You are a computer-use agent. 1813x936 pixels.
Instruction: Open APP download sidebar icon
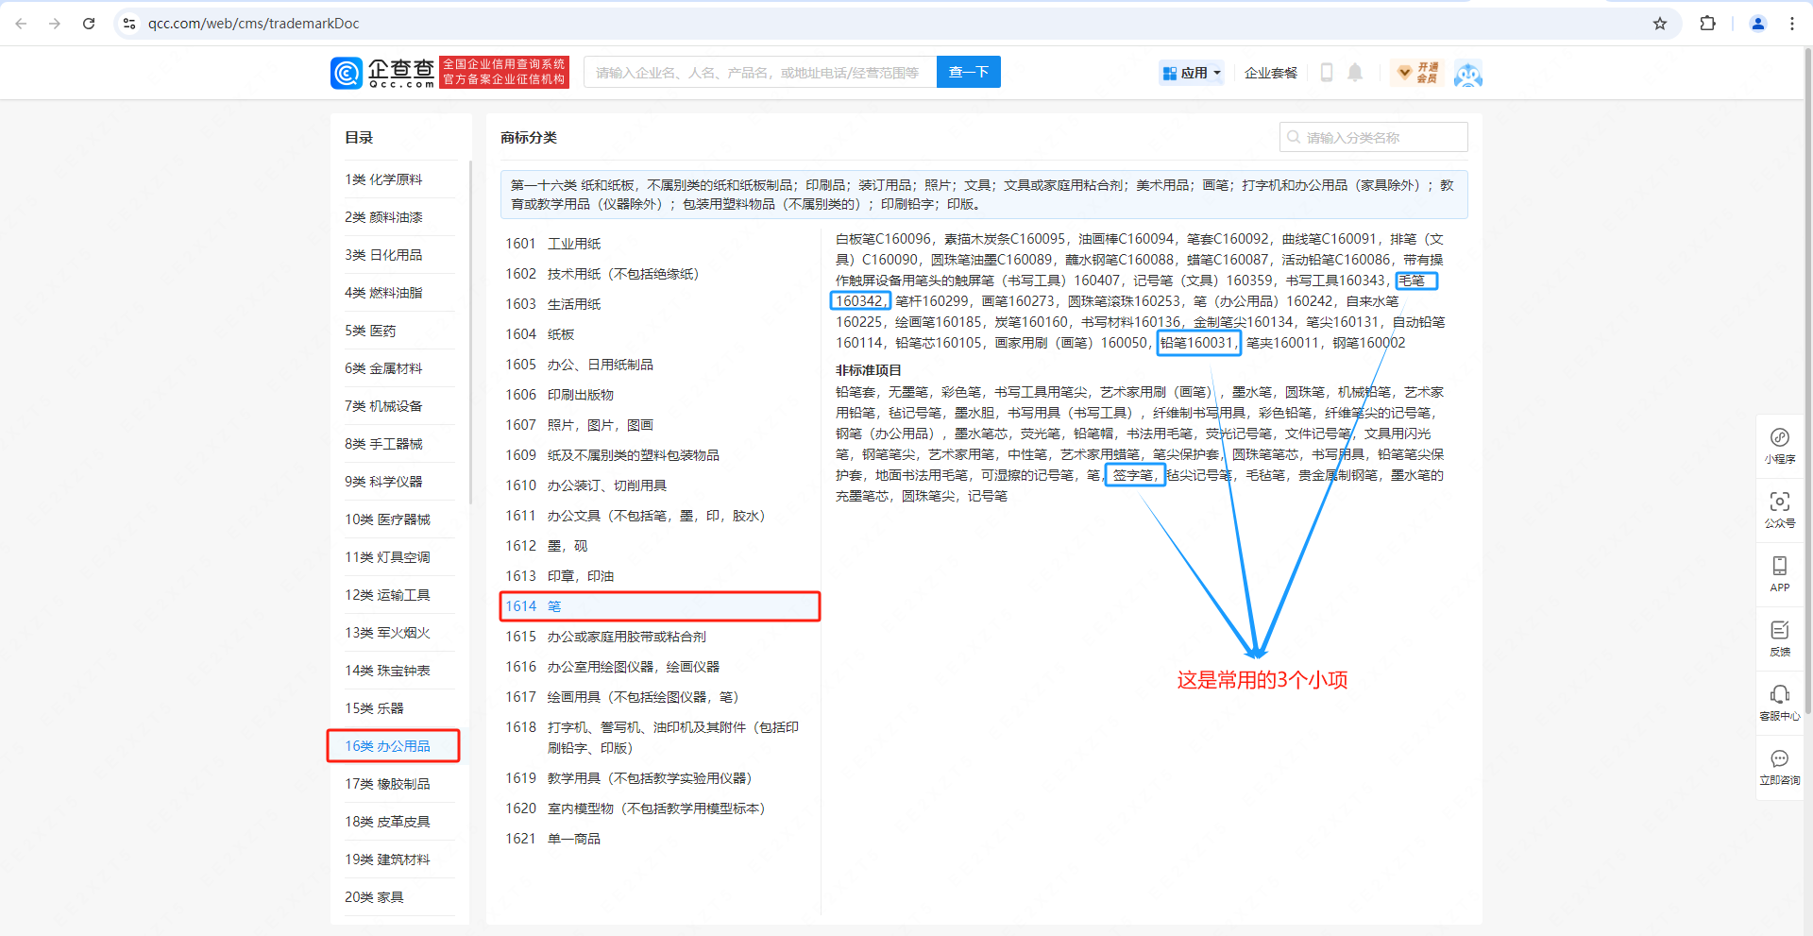point(1780,574)
